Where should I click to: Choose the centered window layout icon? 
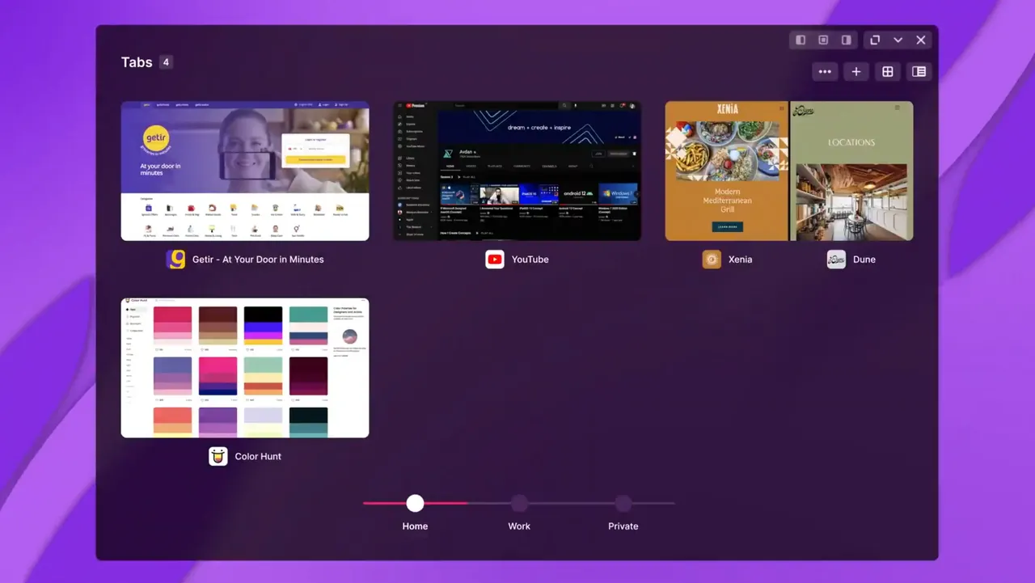[823, 40]
